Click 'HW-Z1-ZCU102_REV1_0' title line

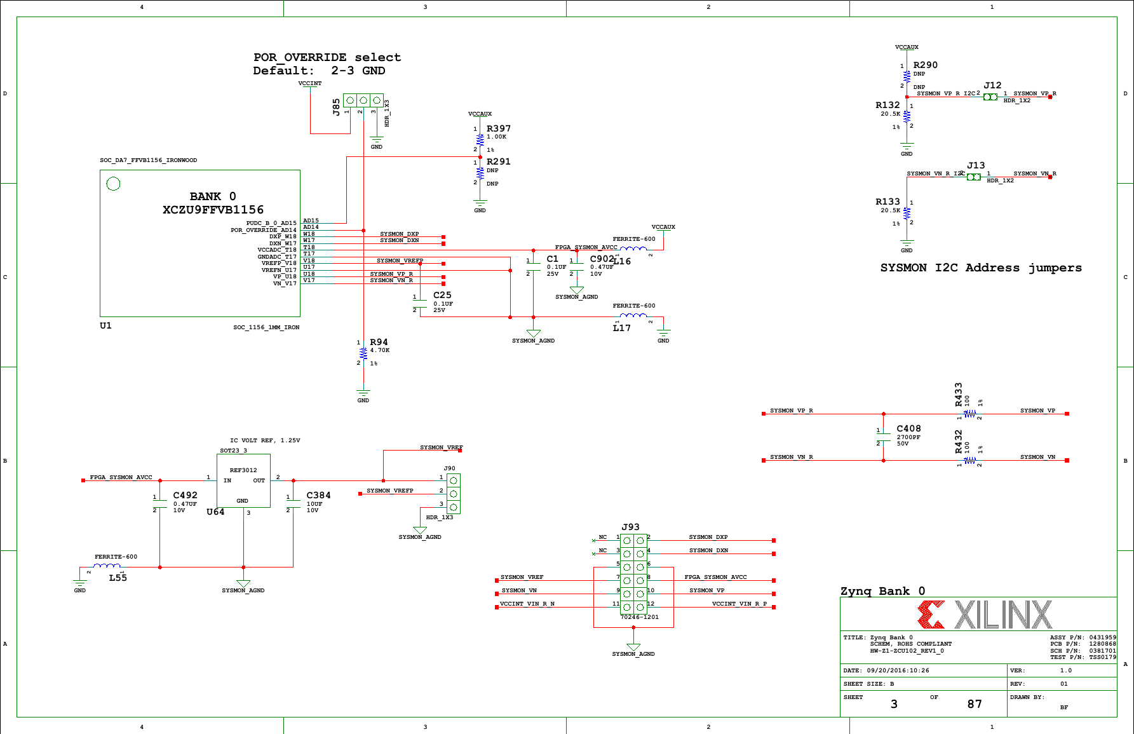(907, 651)
